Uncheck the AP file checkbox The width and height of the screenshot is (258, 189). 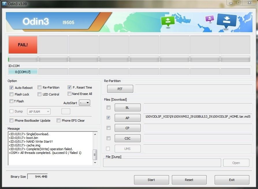coord(108,118)
